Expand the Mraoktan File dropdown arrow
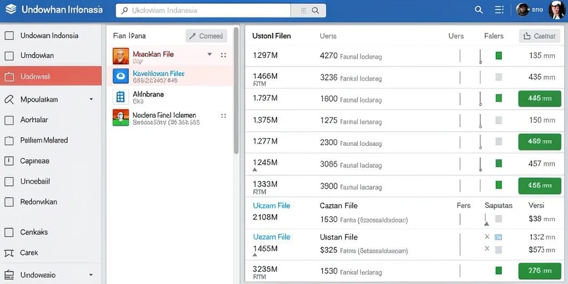Image resolution: width=568 pixels, height=284 pixels. pos(209,55)
